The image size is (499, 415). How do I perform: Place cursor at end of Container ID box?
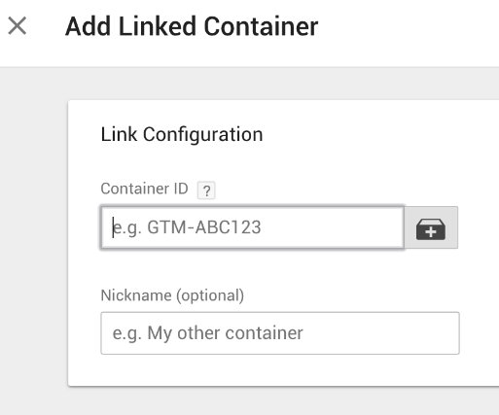(389, 227)
